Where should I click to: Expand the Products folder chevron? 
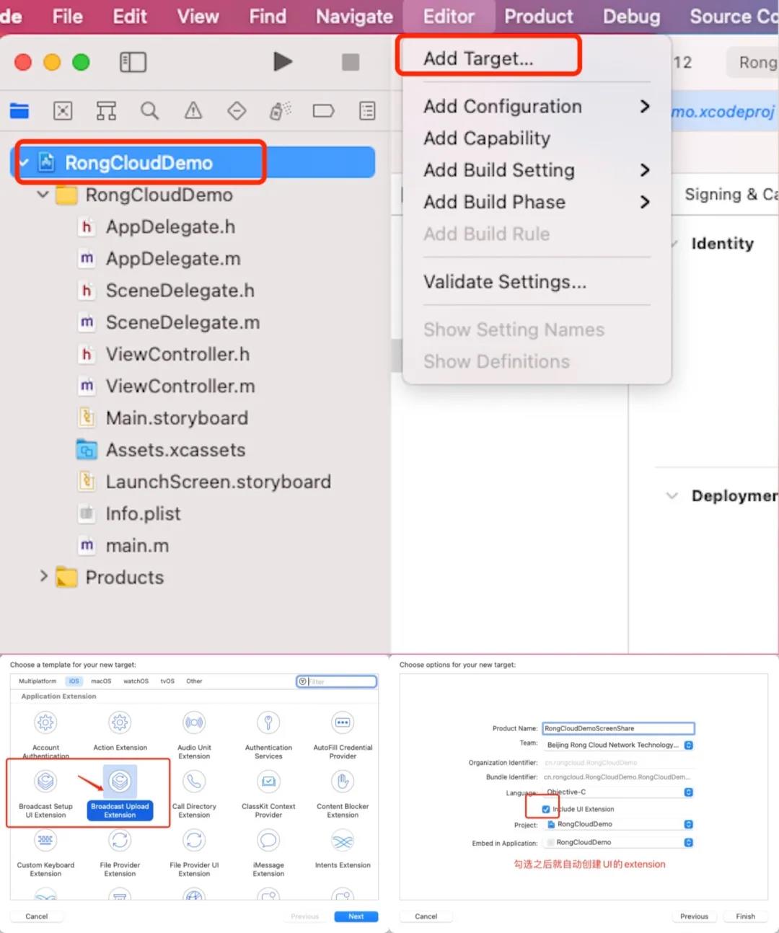tap(43, 576)
